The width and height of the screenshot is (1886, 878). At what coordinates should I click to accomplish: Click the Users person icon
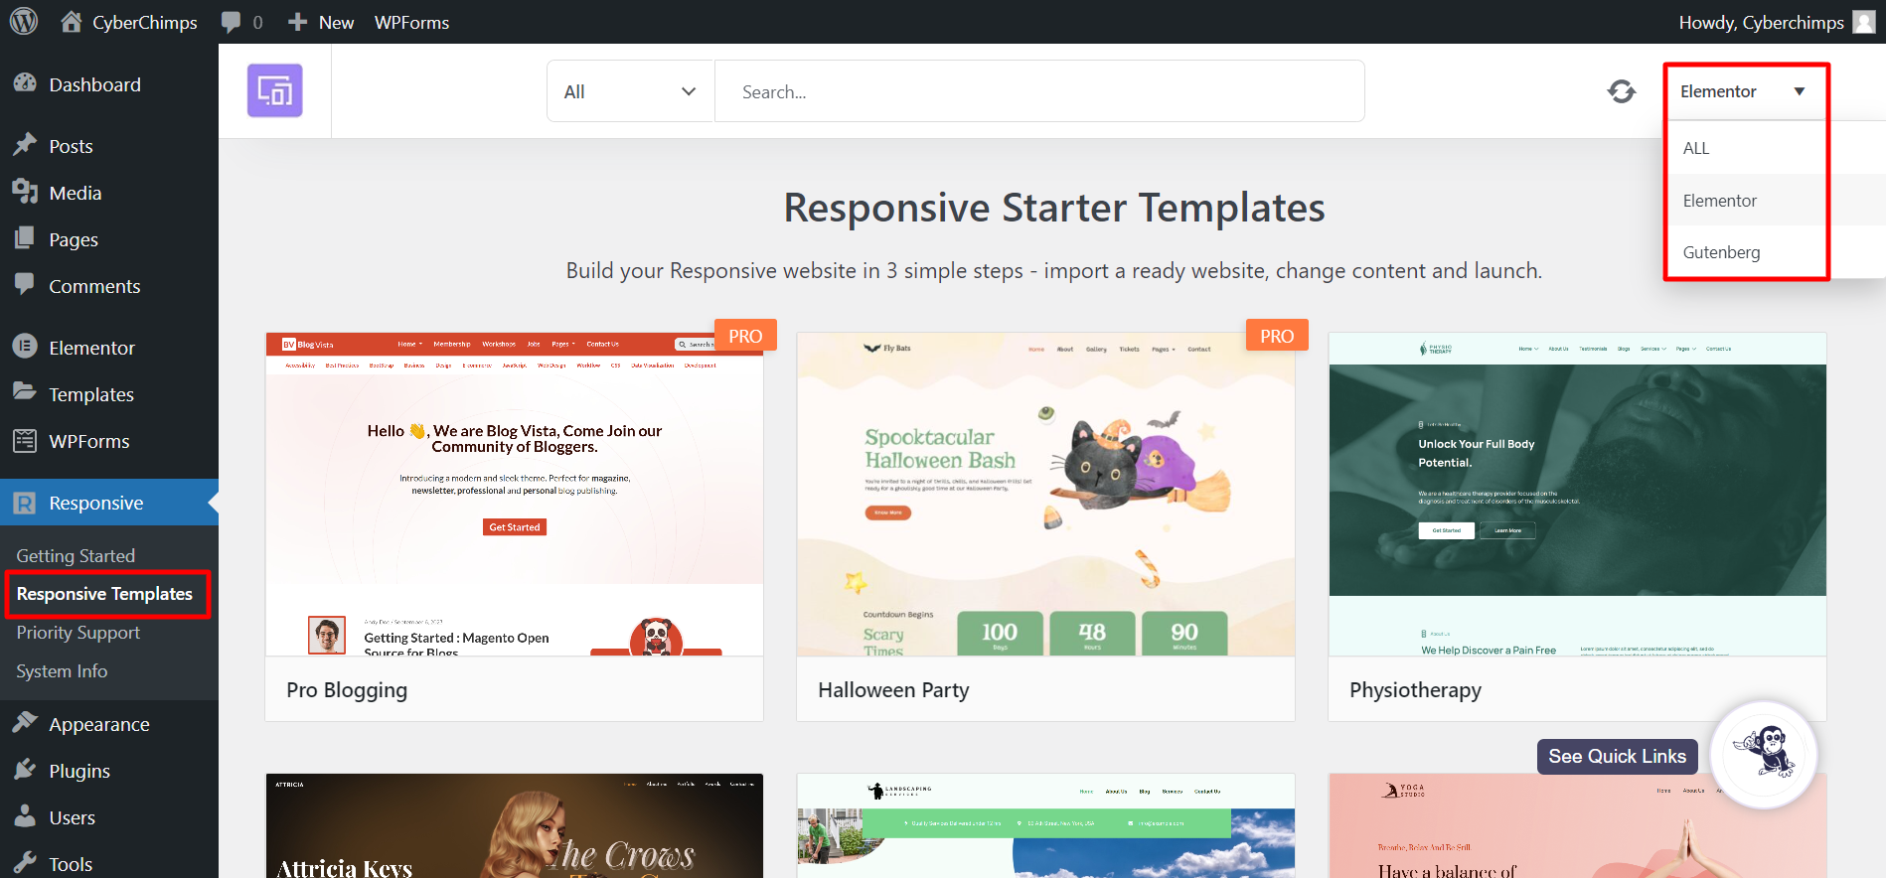coord(25,816)
